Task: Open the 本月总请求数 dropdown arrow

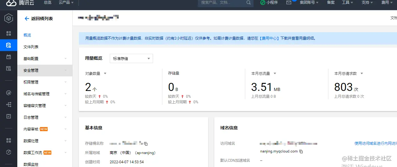Action: tap(362, 74)
